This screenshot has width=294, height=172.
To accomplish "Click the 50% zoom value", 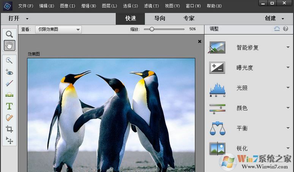I will pyautogui.click(x=192, y=29).
